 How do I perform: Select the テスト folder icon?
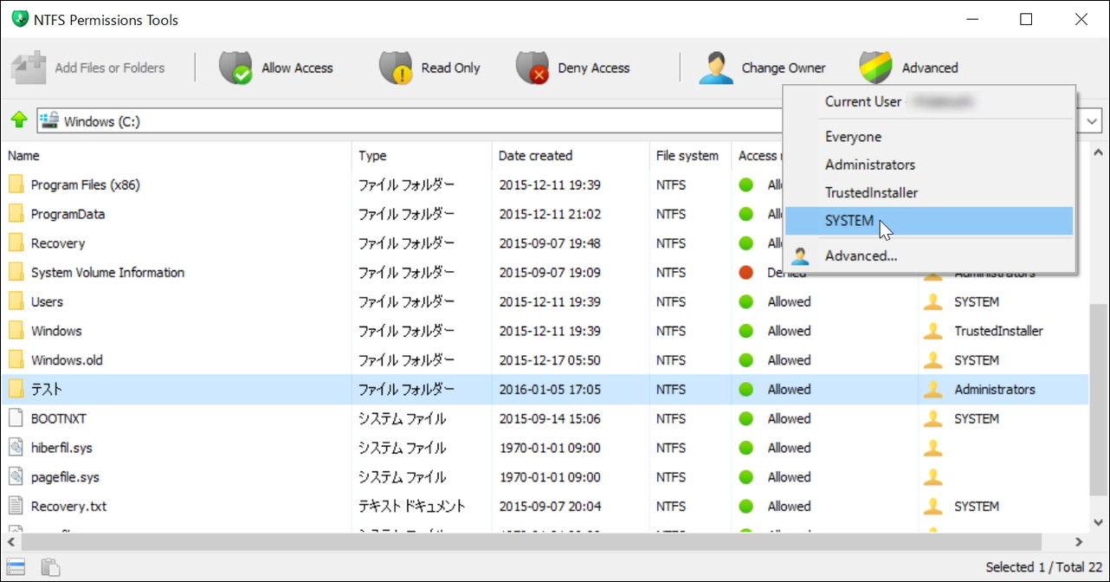(16, 389)
